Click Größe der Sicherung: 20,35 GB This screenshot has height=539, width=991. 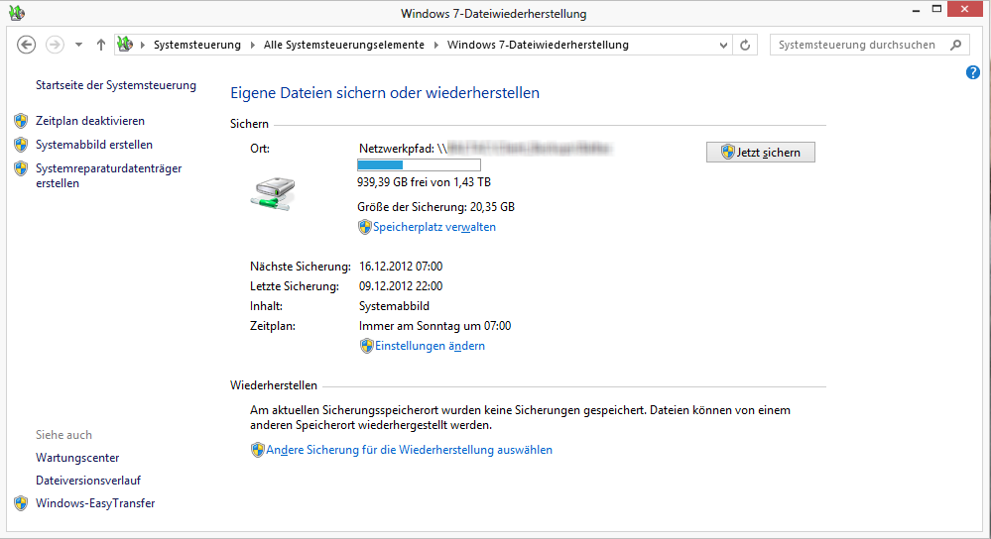tap(435, 207)
